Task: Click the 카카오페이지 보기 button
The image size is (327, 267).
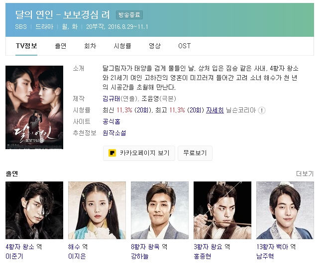Action: 139,153
